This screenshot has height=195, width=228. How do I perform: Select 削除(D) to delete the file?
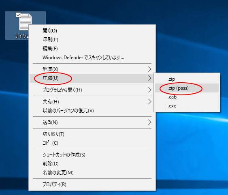[92, 164]
